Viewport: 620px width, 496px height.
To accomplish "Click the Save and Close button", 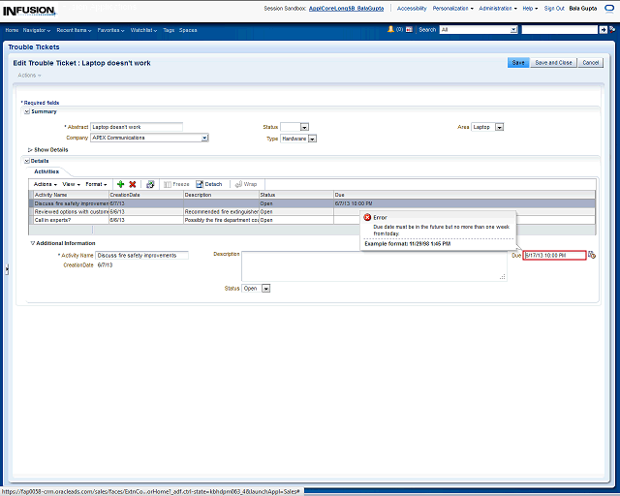I will pyautogui.click(x=553, y=63).
